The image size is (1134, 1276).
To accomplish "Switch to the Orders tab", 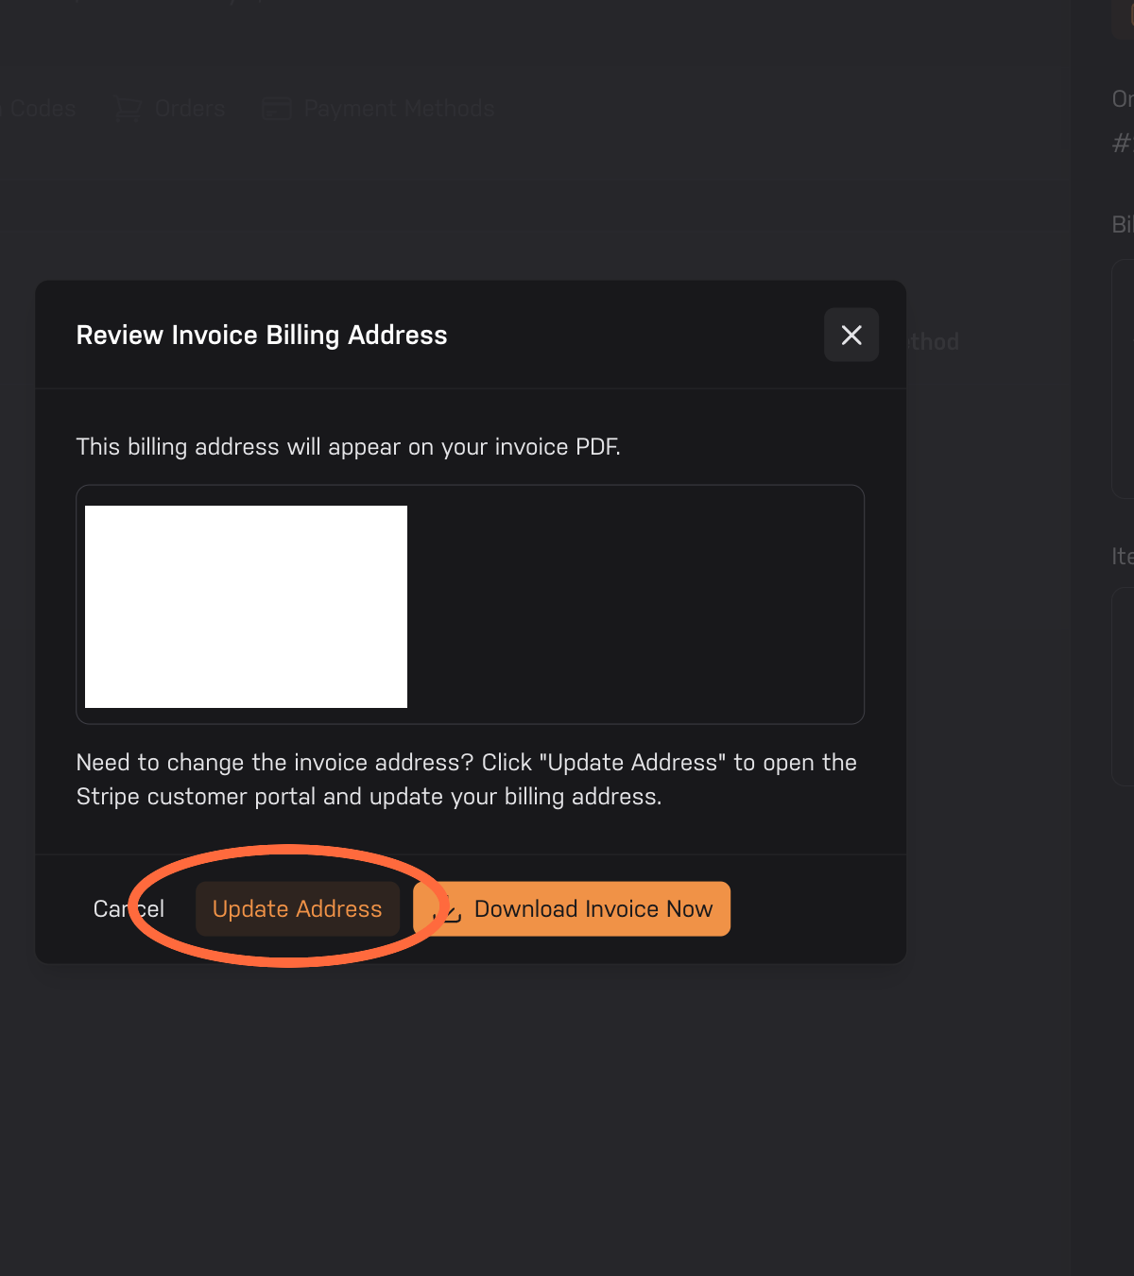I will 188,108.
